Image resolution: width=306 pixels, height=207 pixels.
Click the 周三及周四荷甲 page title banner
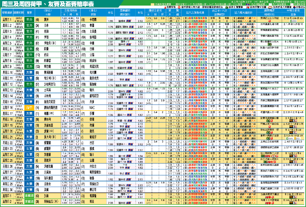coord(48,5)
